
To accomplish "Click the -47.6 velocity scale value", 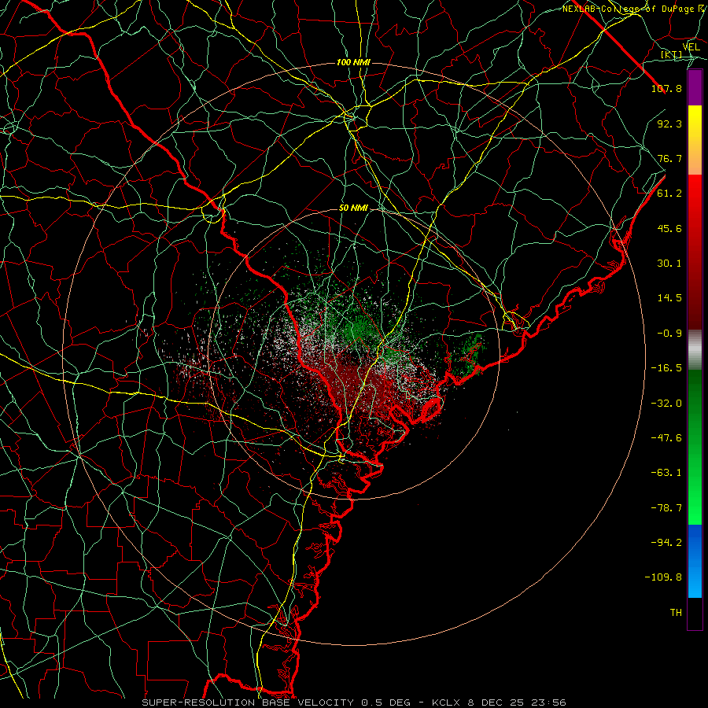I will click(666, 438).
